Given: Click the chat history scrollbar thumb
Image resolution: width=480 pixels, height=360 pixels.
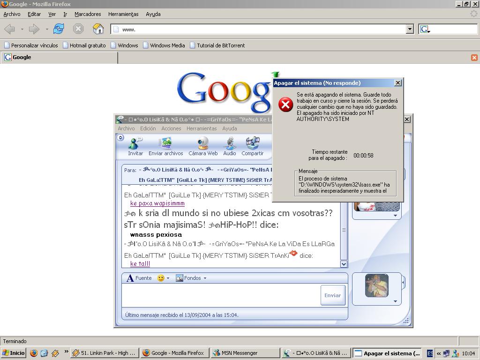Looking at the screenshot, I should point(344,230).
